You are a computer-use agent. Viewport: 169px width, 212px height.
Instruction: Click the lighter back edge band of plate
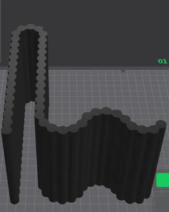click(108, 68)
